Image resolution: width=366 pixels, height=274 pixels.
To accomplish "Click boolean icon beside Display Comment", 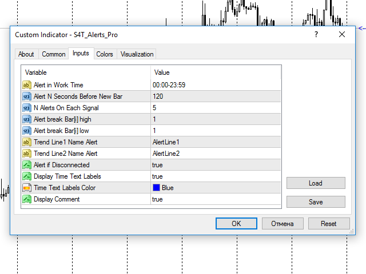I will coord(27,199).
